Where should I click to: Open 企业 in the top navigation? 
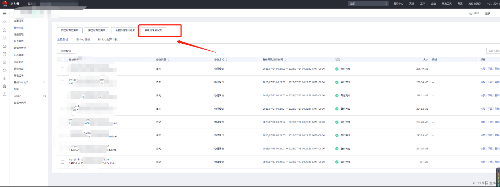pos(433,4)
